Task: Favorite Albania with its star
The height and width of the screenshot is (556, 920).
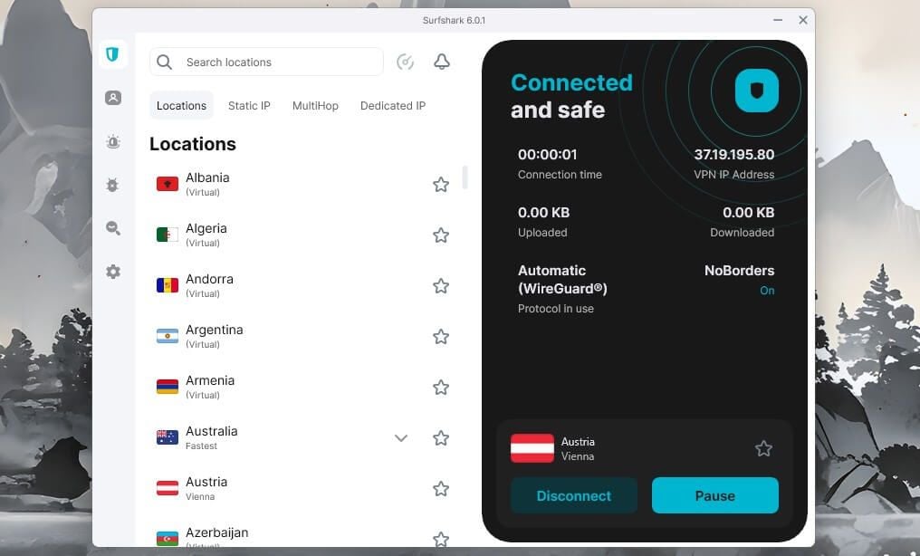Action: tap(441, 185)
